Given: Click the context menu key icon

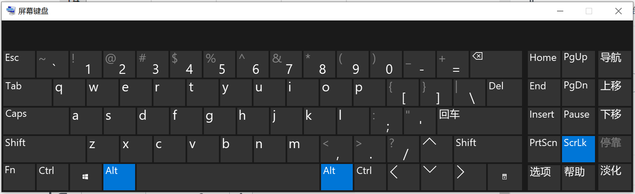Looking at the screenshot, I should [504, 177].
